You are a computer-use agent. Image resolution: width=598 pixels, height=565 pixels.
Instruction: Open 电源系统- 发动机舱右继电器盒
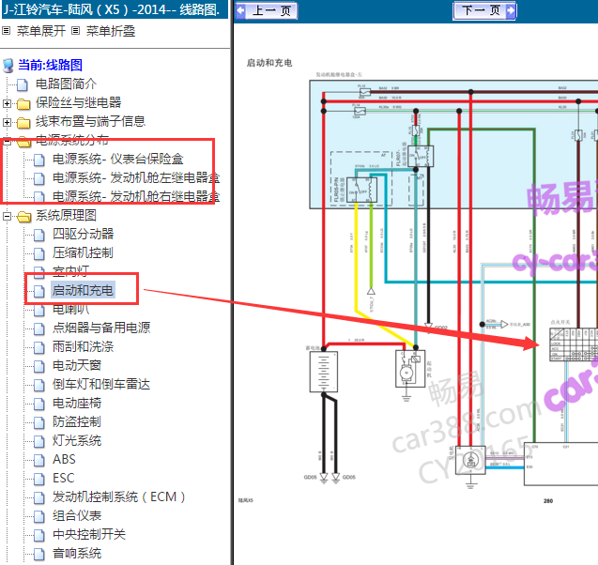[136, 196]
